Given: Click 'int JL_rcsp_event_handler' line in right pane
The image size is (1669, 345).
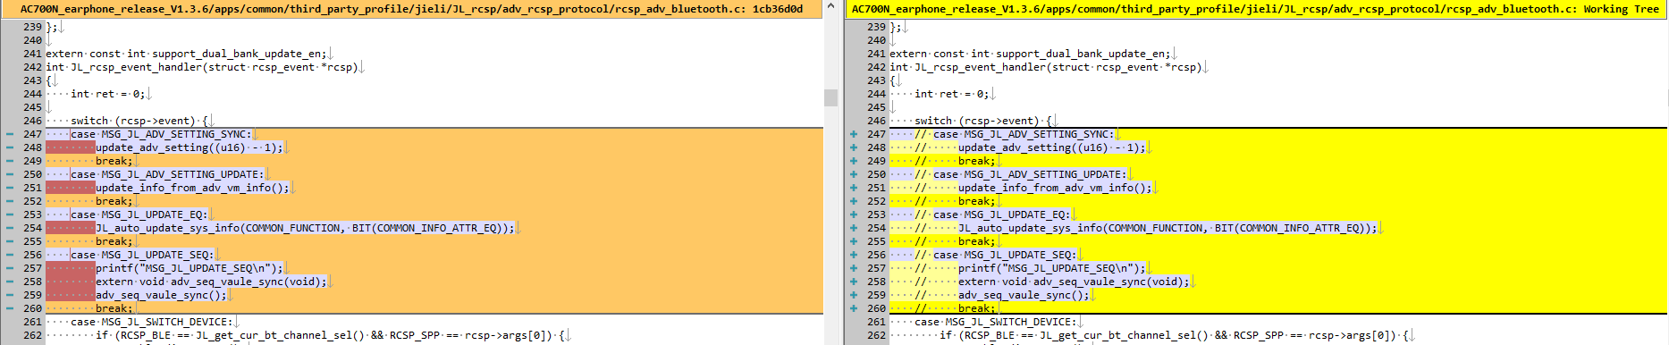Looking at the screenshot, I should [1046, 67].
